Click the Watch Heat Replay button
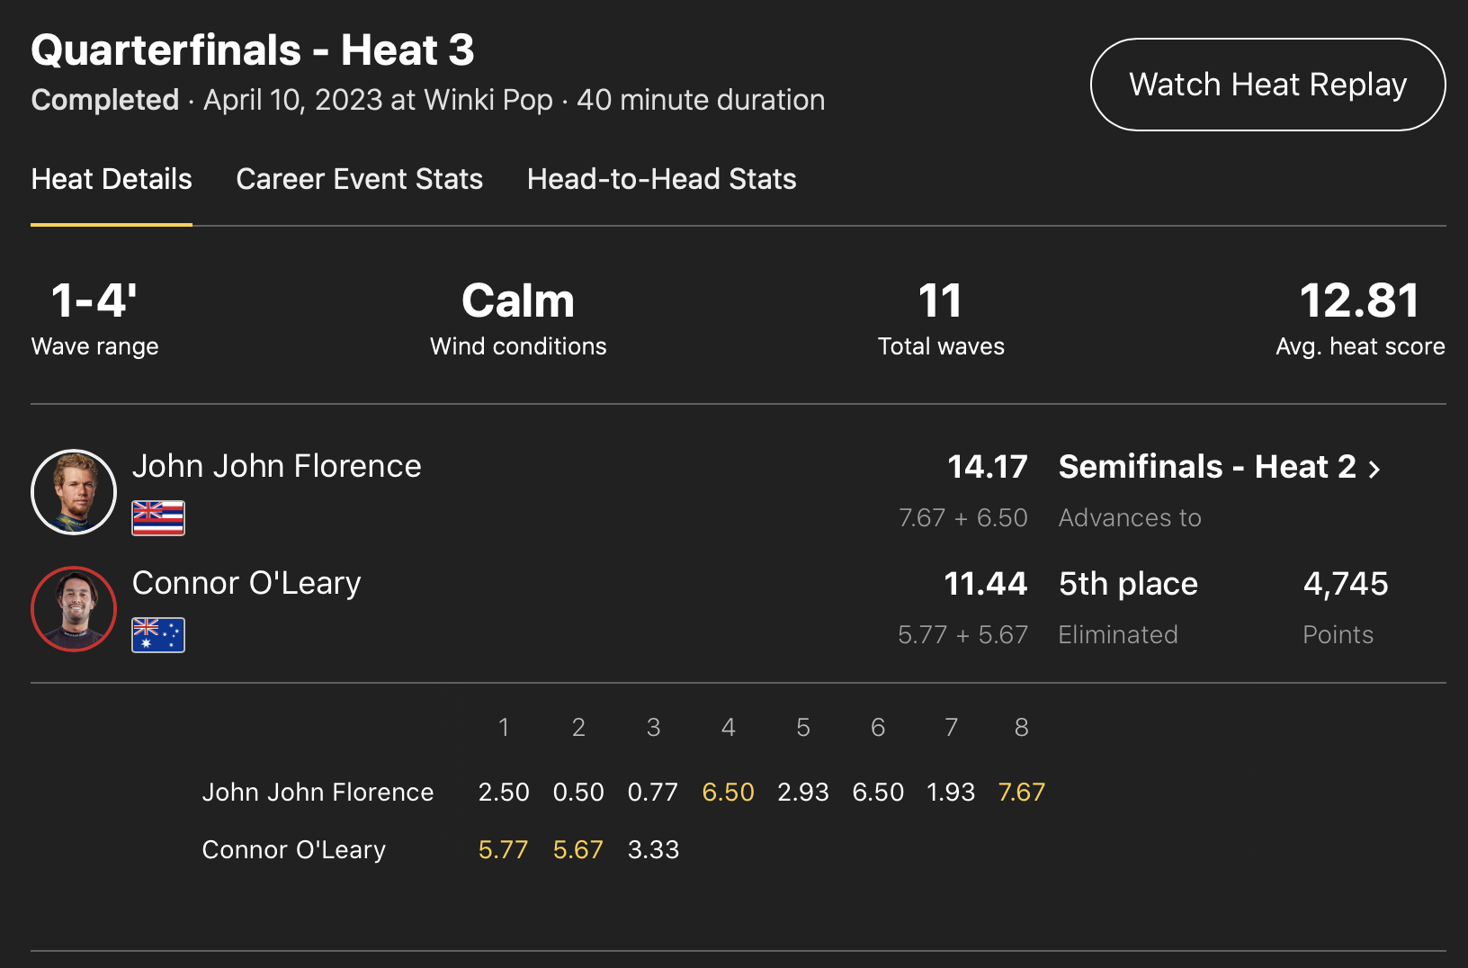 coord(1267,85)
